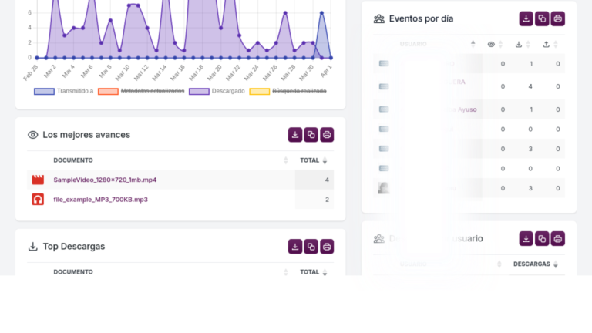Image resolution: width=592 pixels, height=333 pixels.
Task: Click the Búsqueda realizada yellow legend swatch
Action: click(x=260, y=92)
